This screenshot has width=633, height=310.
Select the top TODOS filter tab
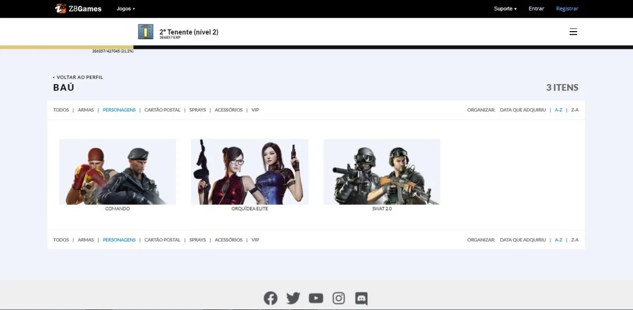[x=61, y=110]
